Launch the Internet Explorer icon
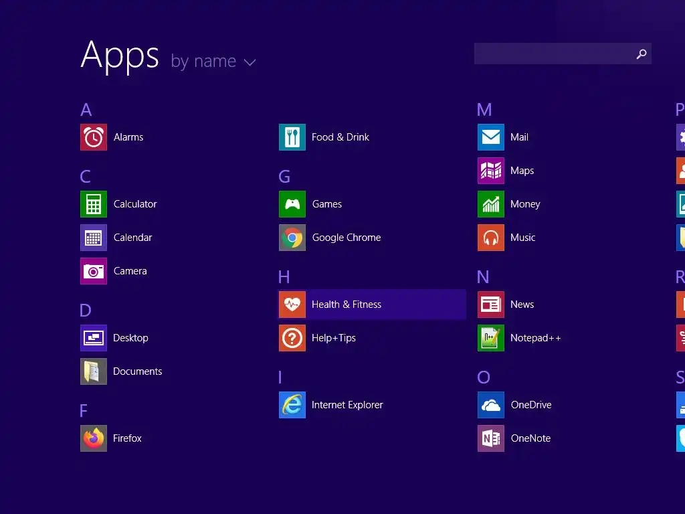Viewport: 685px width, 514px height. [292, 405]
